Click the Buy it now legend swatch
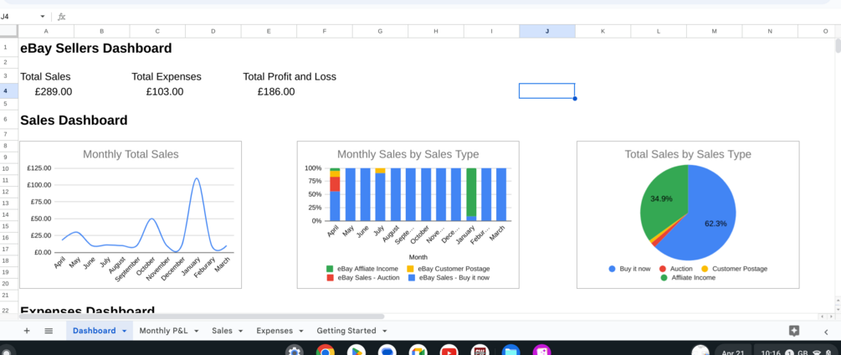 (x=612, y=269)
